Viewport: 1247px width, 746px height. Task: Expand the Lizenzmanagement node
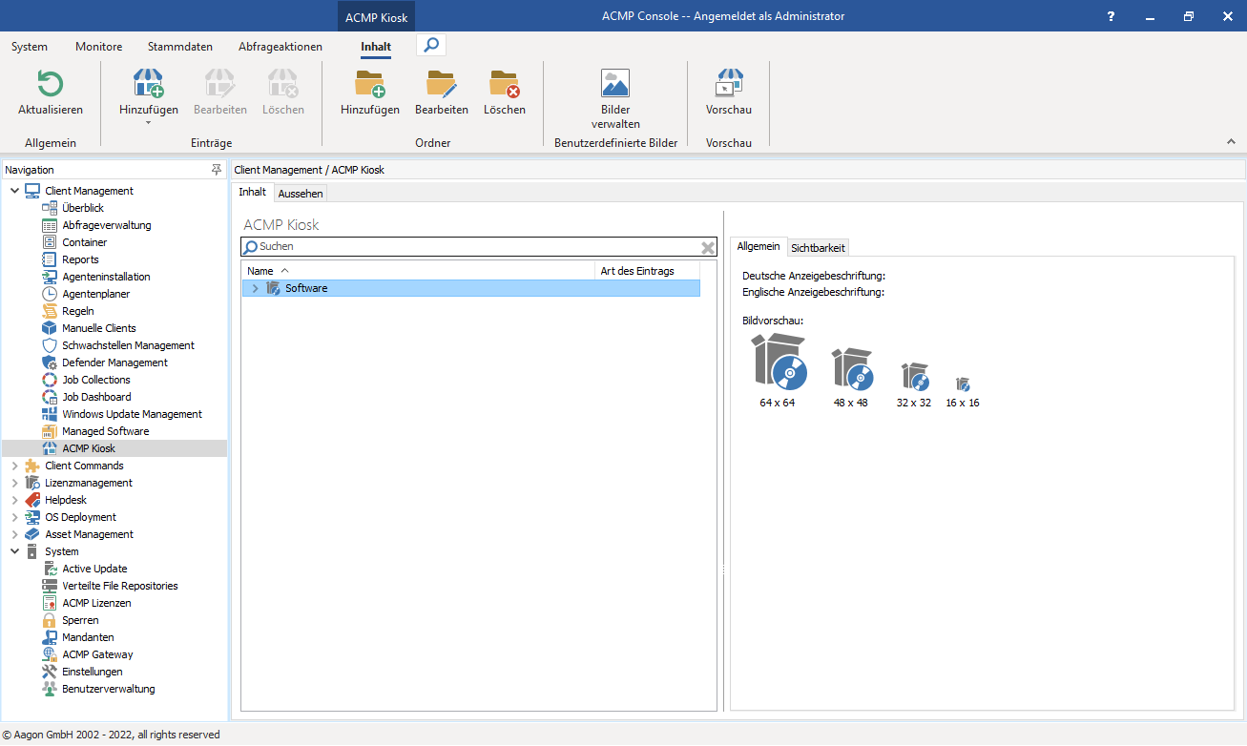[14, 483]
